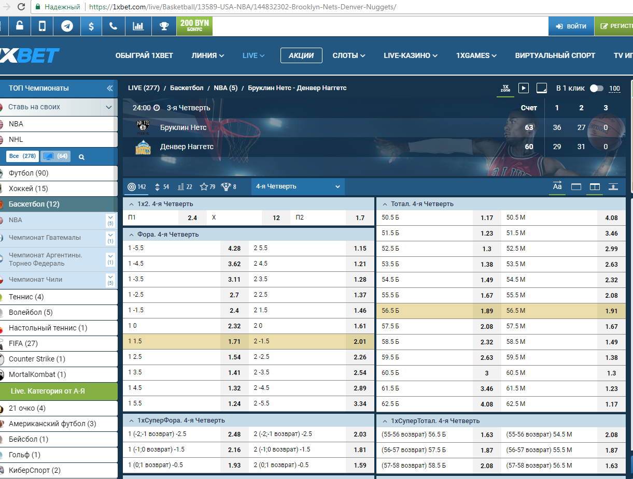
Task: Select the 'Все (278)' filter
Action: click(x=22, y=156)
